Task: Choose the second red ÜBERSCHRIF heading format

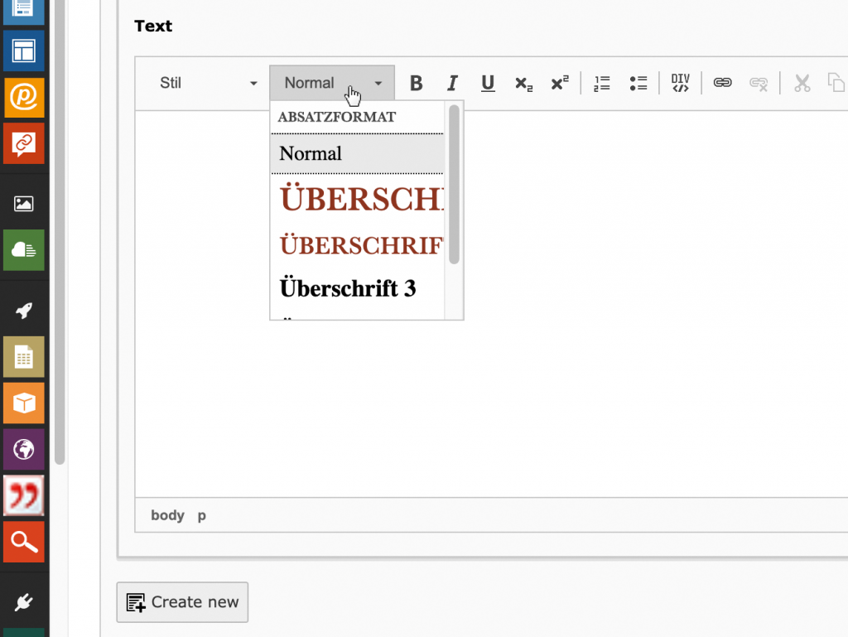Action: [x=358, y=245]
